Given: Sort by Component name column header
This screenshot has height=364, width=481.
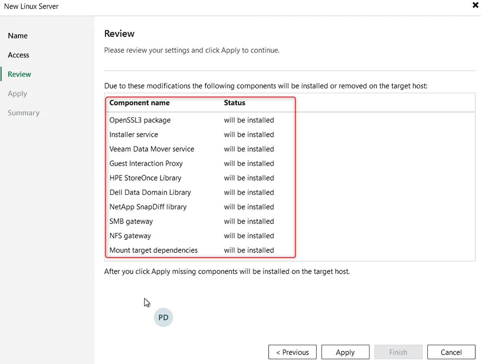Looking at the screenshot, I should (140, 103).
